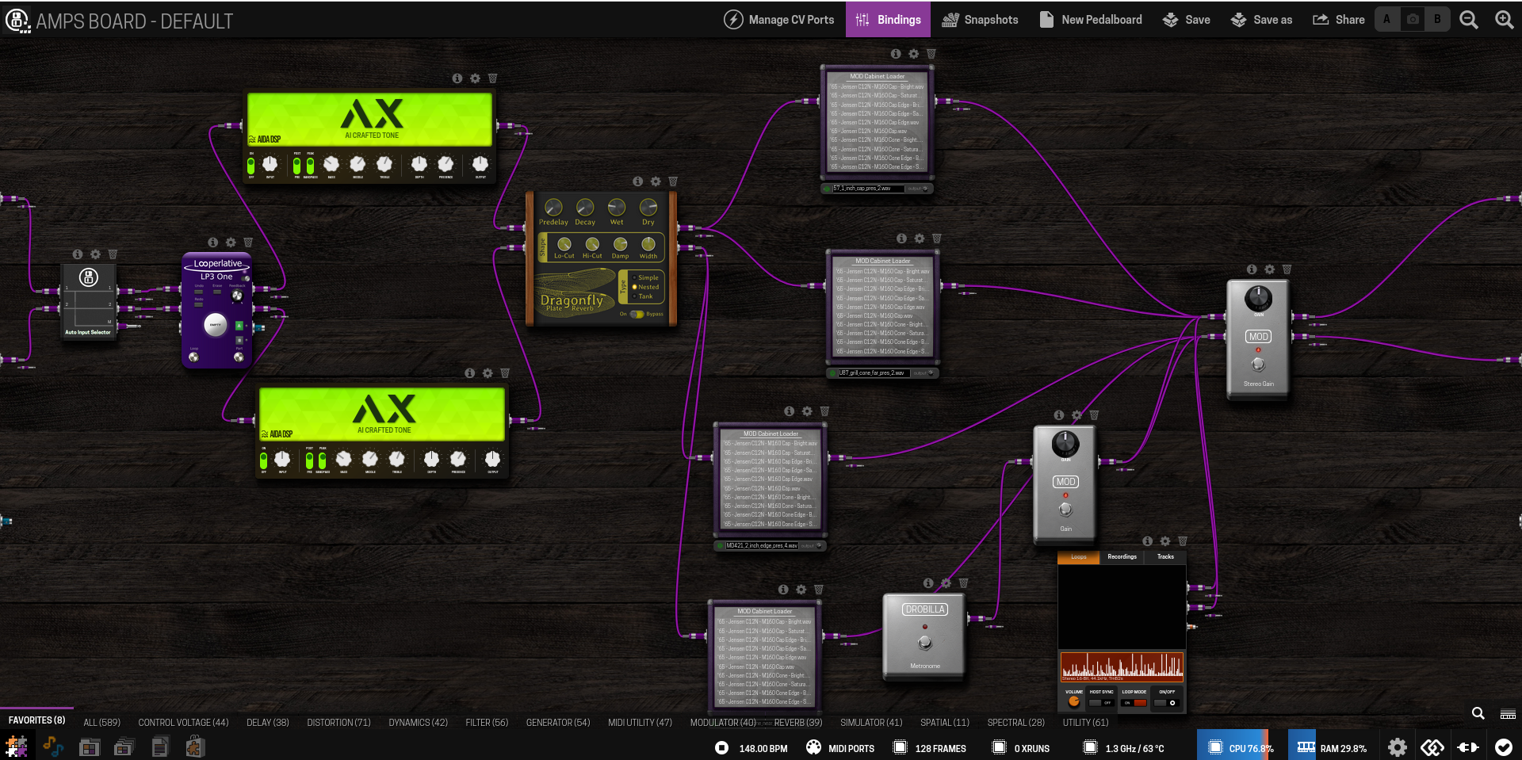Search plugins with the magnifier icon

point(1478,713)
